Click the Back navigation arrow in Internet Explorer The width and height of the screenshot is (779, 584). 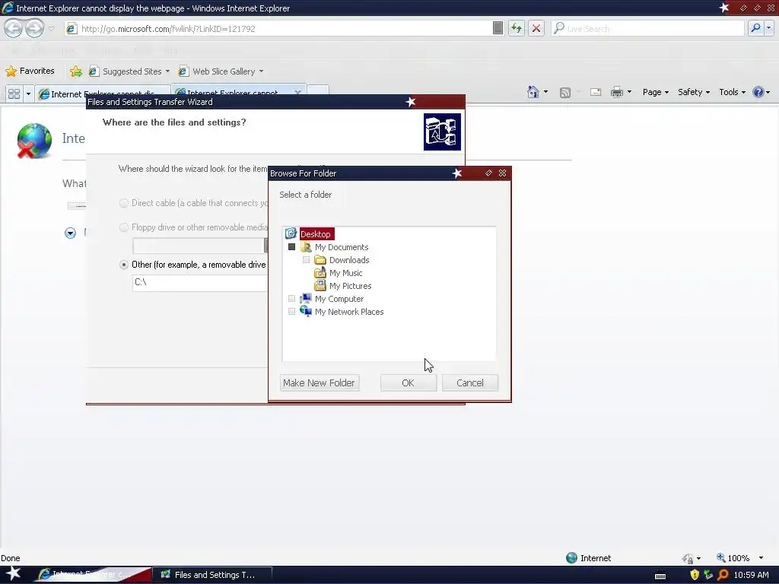pyautogui.click(x=14, y=28)
